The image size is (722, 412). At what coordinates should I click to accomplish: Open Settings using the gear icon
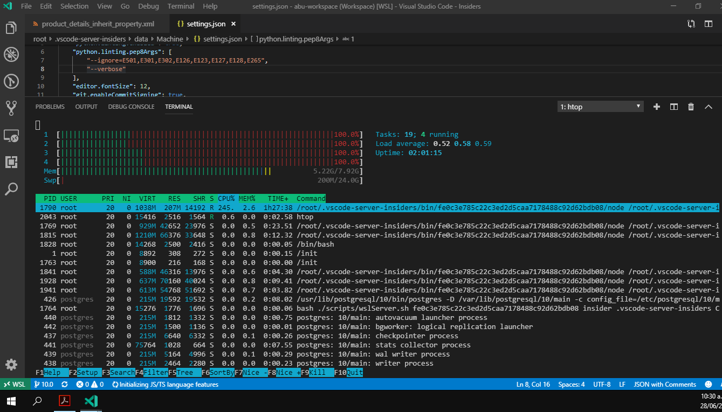(11, 365)
